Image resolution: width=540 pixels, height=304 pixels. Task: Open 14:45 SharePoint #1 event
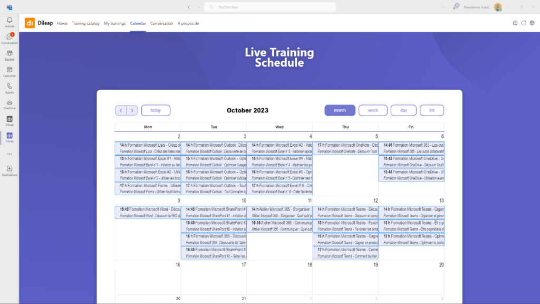(214, 212)
